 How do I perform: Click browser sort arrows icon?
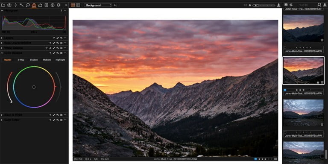(291, 5)
